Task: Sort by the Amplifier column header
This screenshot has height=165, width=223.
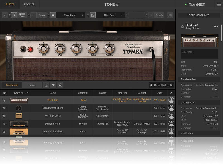Action: (122, 93)
